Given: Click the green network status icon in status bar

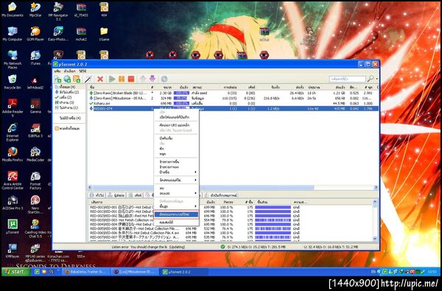Looking at the screenshot, I should pos(222,247).
